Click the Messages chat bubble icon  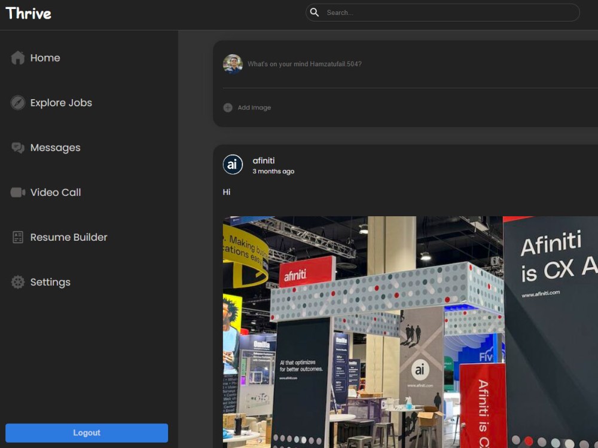17,148
